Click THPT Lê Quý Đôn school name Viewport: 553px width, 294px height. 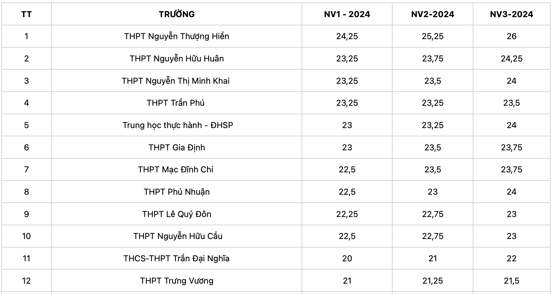tap(177, 214)
